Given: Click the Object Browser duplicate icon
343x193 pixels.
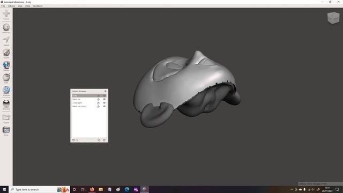Looking at the screenshot, I should (99, 140).
